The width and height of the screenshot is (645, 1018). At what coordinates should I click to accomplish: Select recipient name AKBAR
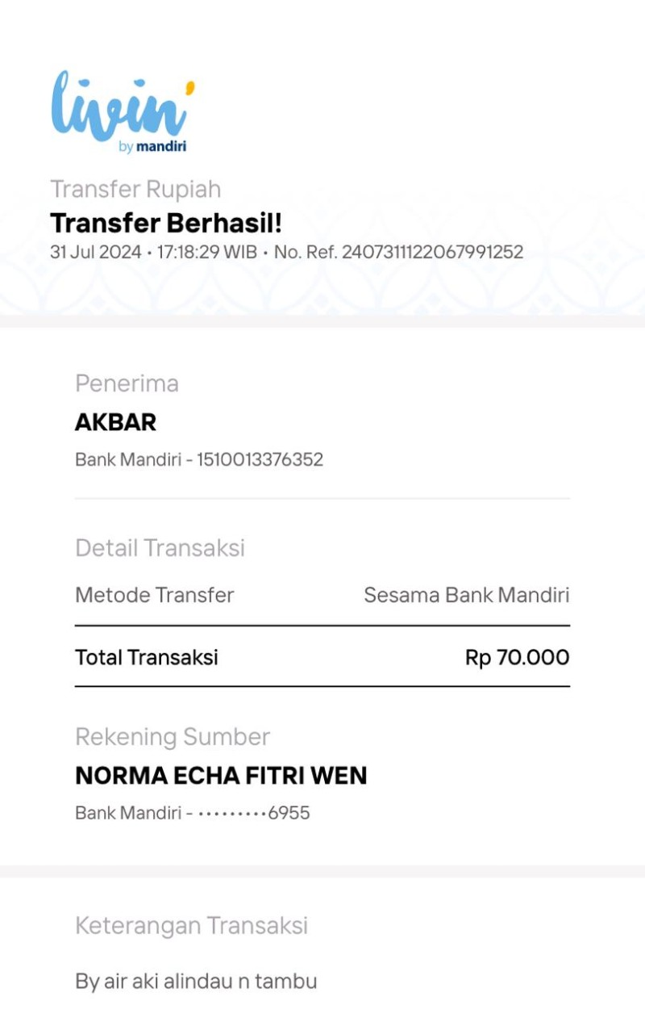[115, 422]
